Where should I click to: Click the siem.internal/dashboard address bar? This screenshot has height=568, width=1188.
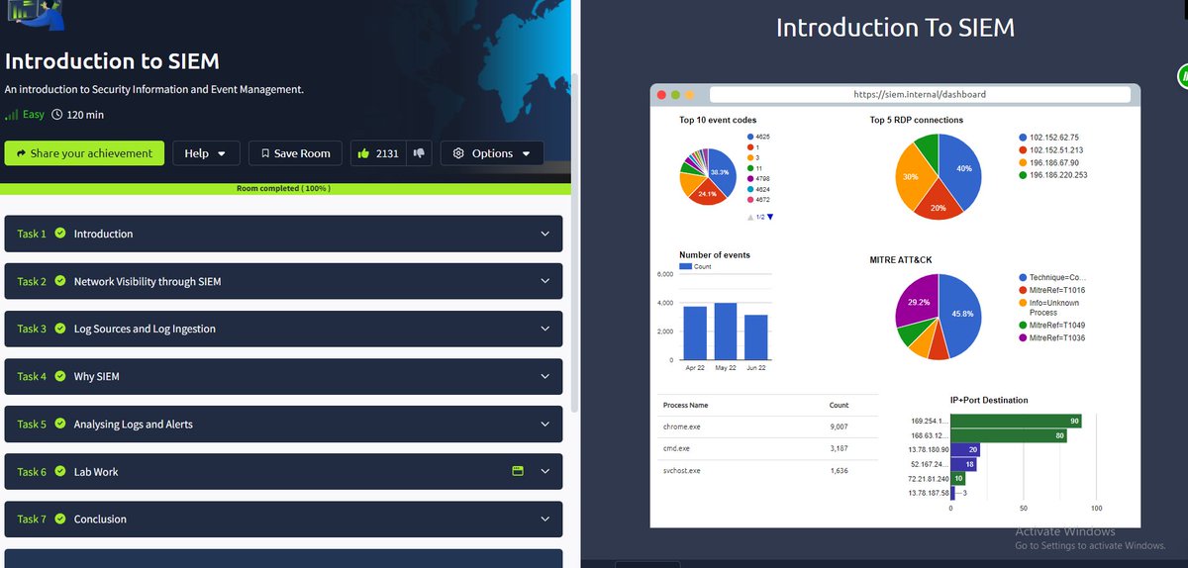coord(920,95)
